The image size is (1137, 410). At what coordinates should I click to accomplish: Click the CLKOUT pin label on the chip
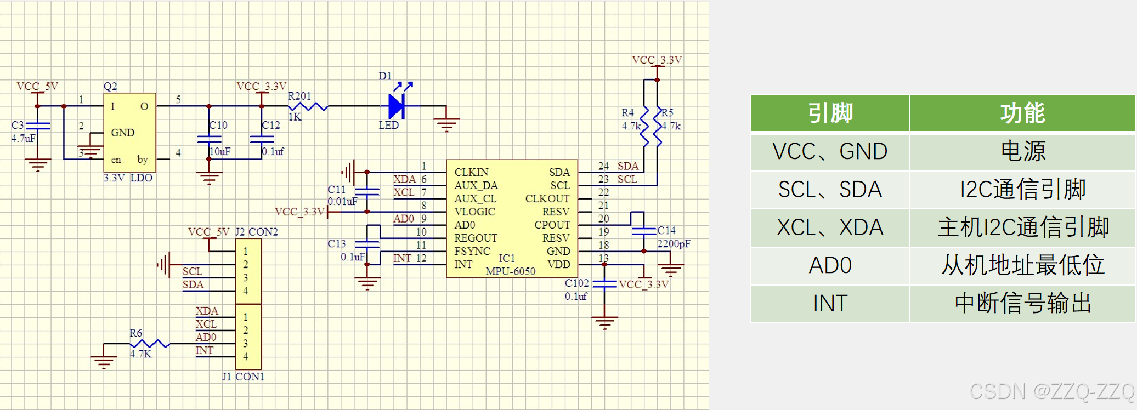pyautogui.click(x=547, y=198)
